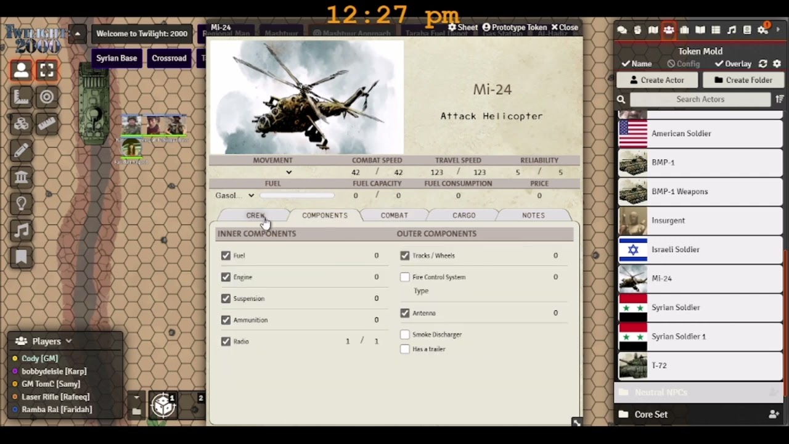Enable the Smoke Discharger checkbox

[404, 334]
